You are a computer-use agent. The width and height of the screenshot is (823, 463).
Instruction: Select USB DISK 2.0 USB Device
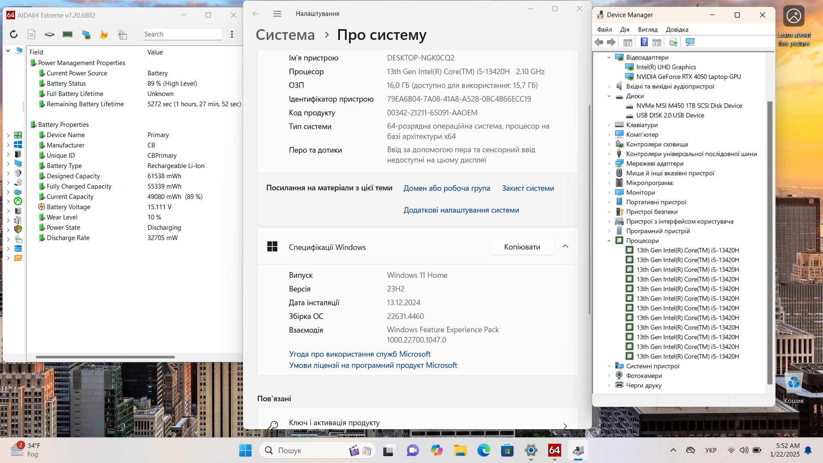point(670,115)
